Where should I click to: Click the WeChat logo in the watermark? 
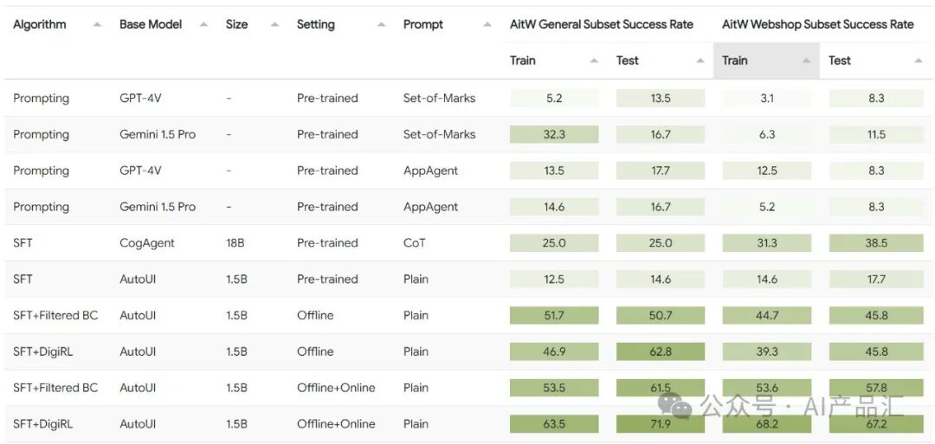(x=675, y=403)
